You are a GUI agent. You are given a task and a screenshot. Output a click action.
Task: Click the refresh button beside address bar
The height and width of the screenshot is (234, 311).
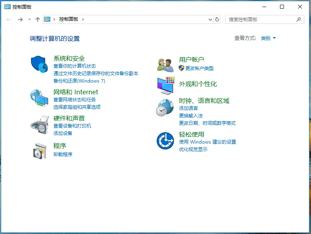click(217, 19)
